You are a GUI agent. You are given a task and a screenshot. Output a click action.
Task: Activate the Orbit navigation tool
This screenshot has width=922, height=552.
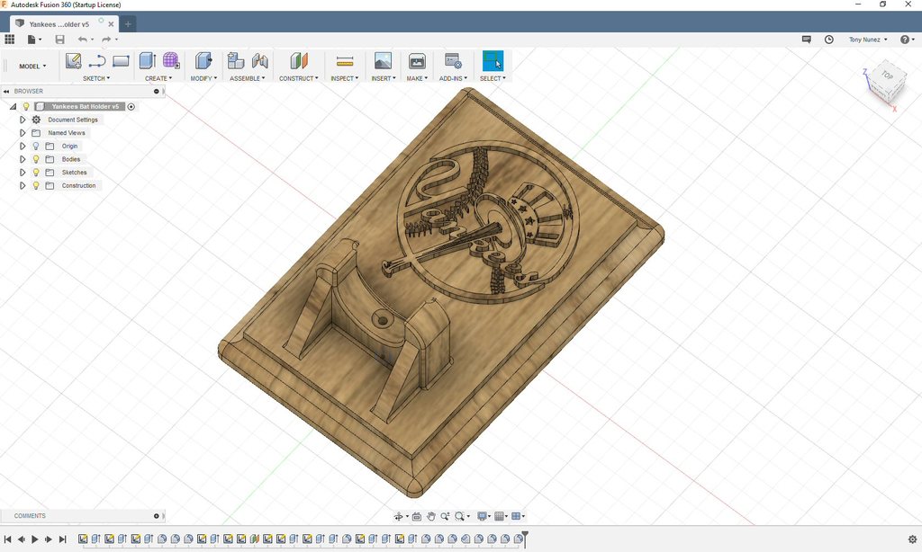(399, 516)
